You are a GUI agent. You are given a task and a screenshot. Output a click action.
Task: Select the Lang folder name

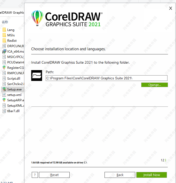pyautogui.click(x=11, y=30)
